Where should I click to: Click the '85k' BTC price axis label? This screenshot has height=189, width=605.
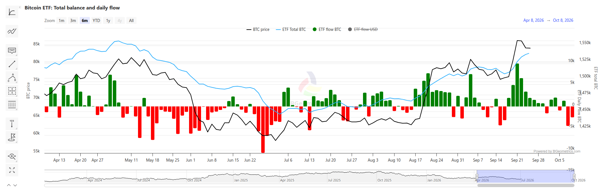(37, 44)
